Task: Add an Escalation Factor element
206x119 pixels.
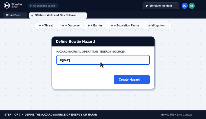Action: pos(127,25)
